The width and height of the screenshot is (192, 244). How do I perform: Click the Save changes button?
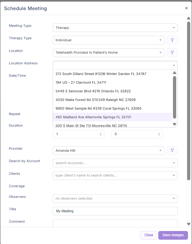coord(173,235)
